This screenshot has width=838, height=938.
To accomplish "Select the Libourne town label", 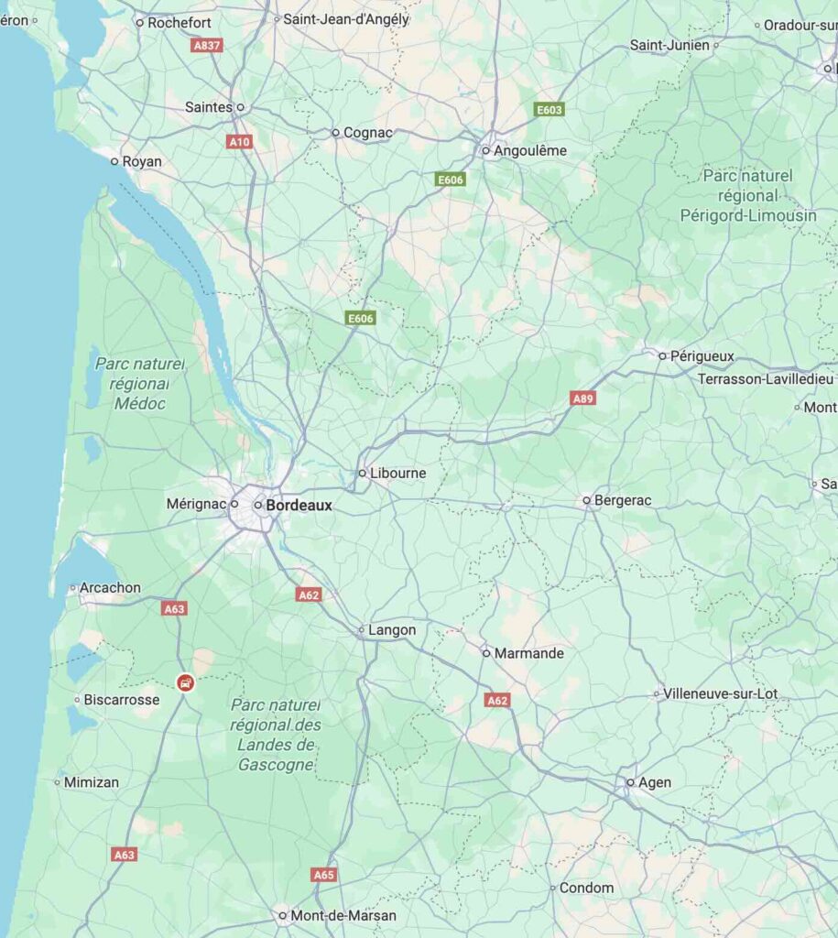I will point(397,473).
